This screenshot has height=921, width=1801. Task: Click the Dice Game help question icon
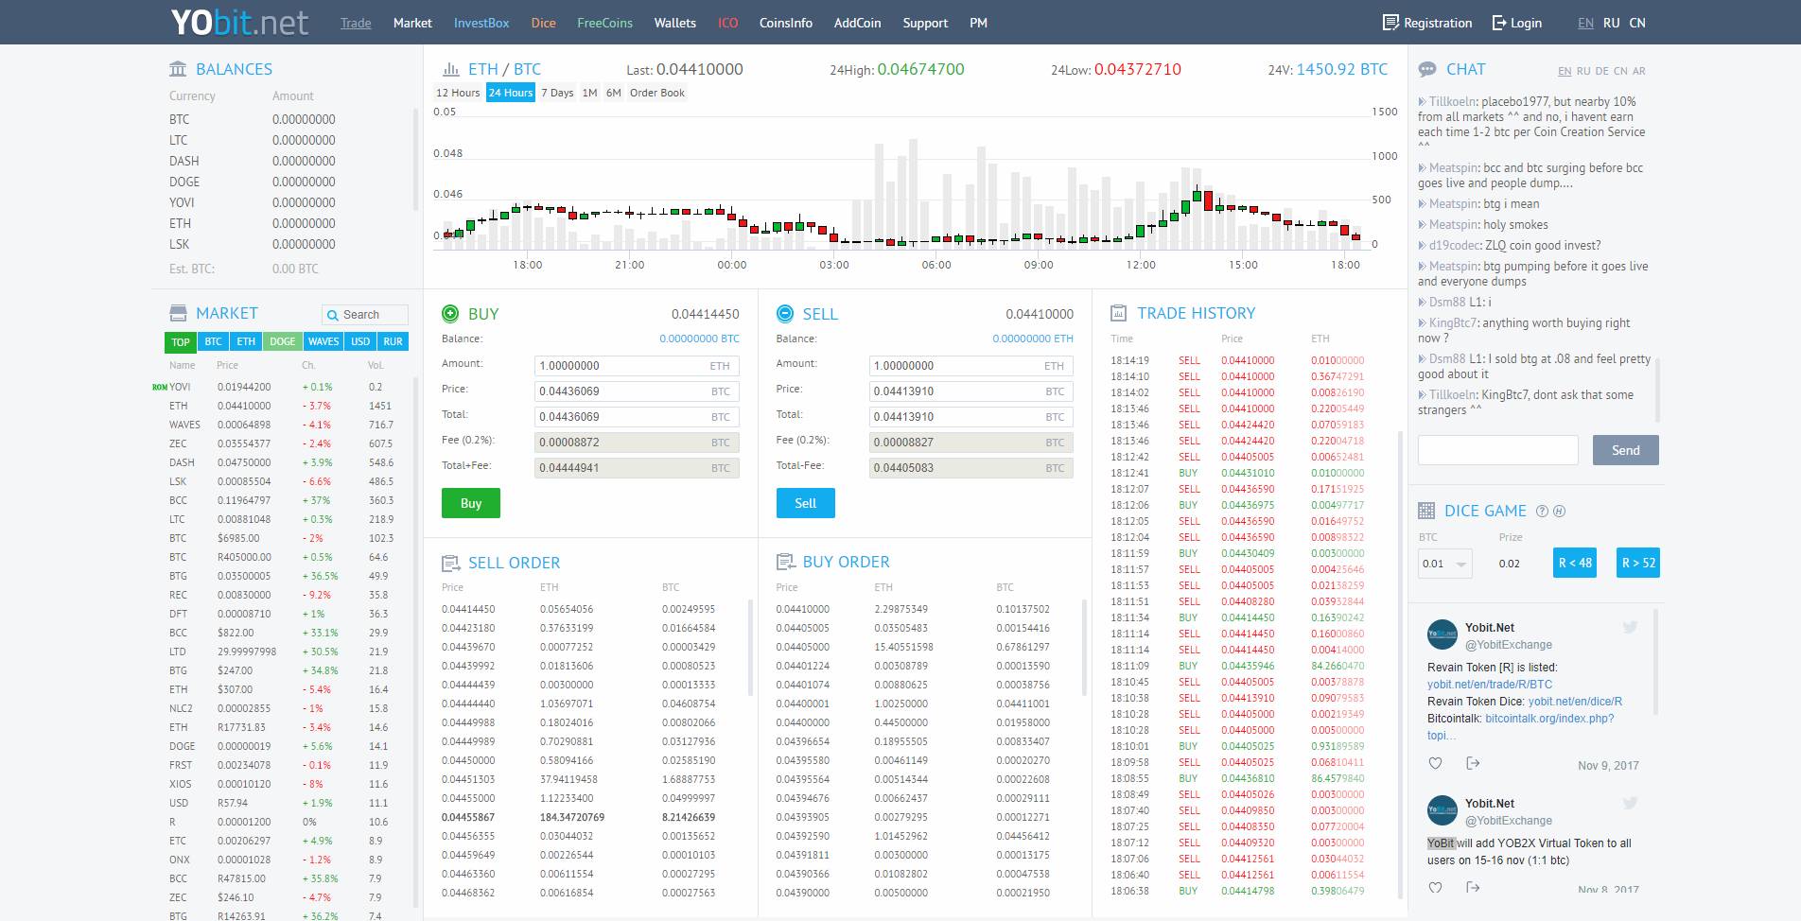pos(1542,511)
